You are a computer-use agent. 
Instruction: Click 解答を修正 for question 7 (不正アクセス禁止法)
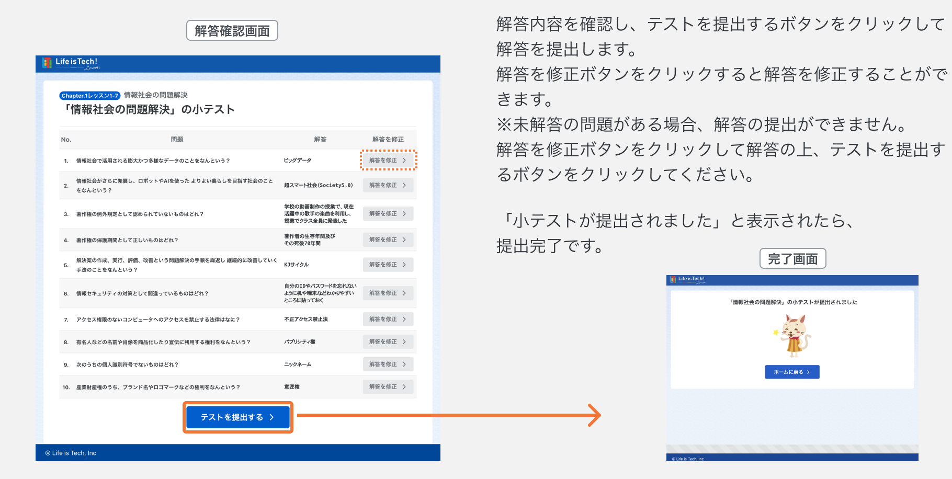[388, 320]
